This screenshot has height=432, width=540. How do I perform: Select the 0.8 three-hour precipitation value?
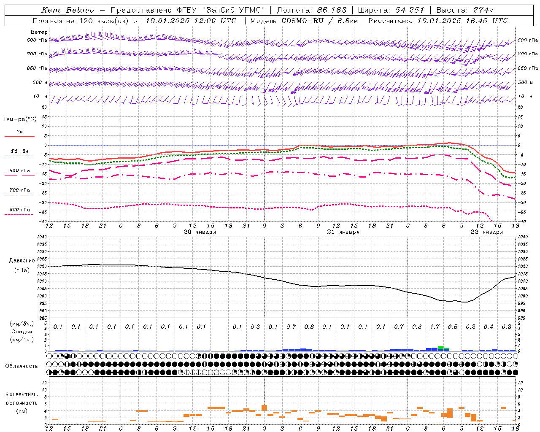click(x=309, y=327)
